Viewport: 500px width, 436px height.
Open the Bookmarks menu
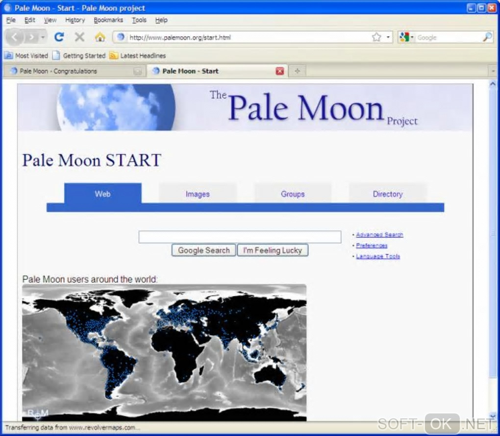tap(108, 20)
